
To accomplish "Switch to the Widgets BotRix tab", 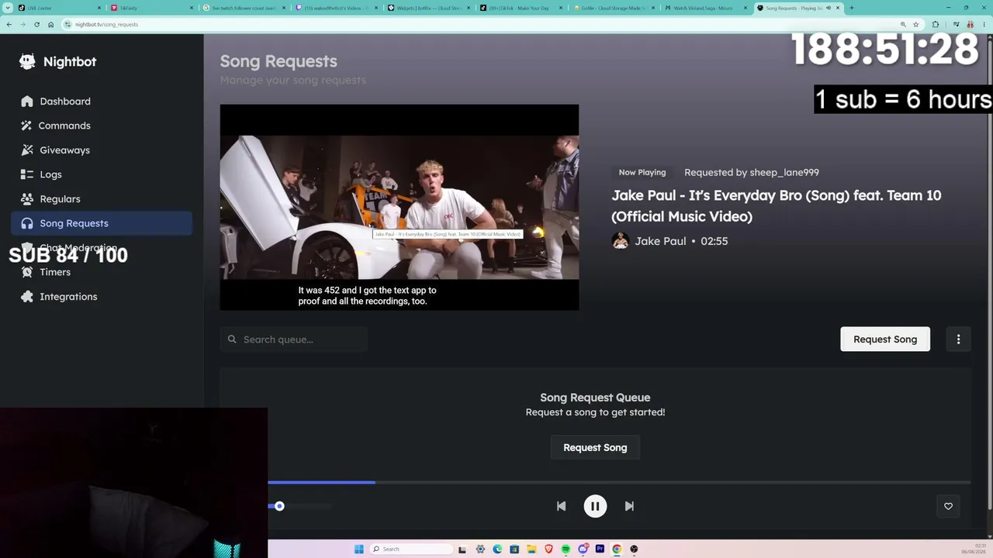I will 427,8.
